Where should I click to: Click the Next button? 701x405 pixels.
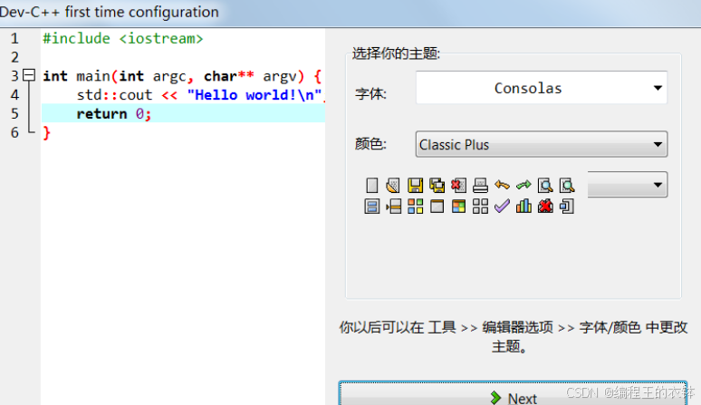pyautogui.click(x=513, y=394)
